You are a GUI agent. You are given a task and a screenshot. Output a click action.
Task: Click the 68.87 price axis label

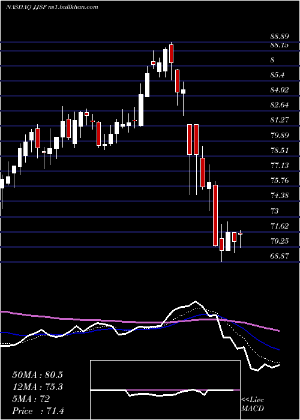[280, 256]
